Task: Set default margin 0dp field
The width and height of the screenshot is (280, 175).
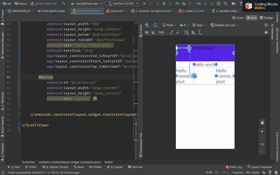Action: coord(161,32)
